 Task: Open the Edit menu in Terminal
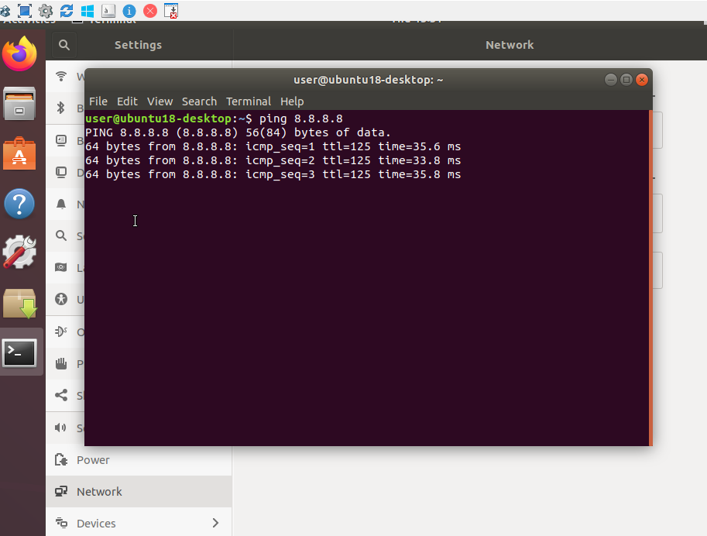127,101
